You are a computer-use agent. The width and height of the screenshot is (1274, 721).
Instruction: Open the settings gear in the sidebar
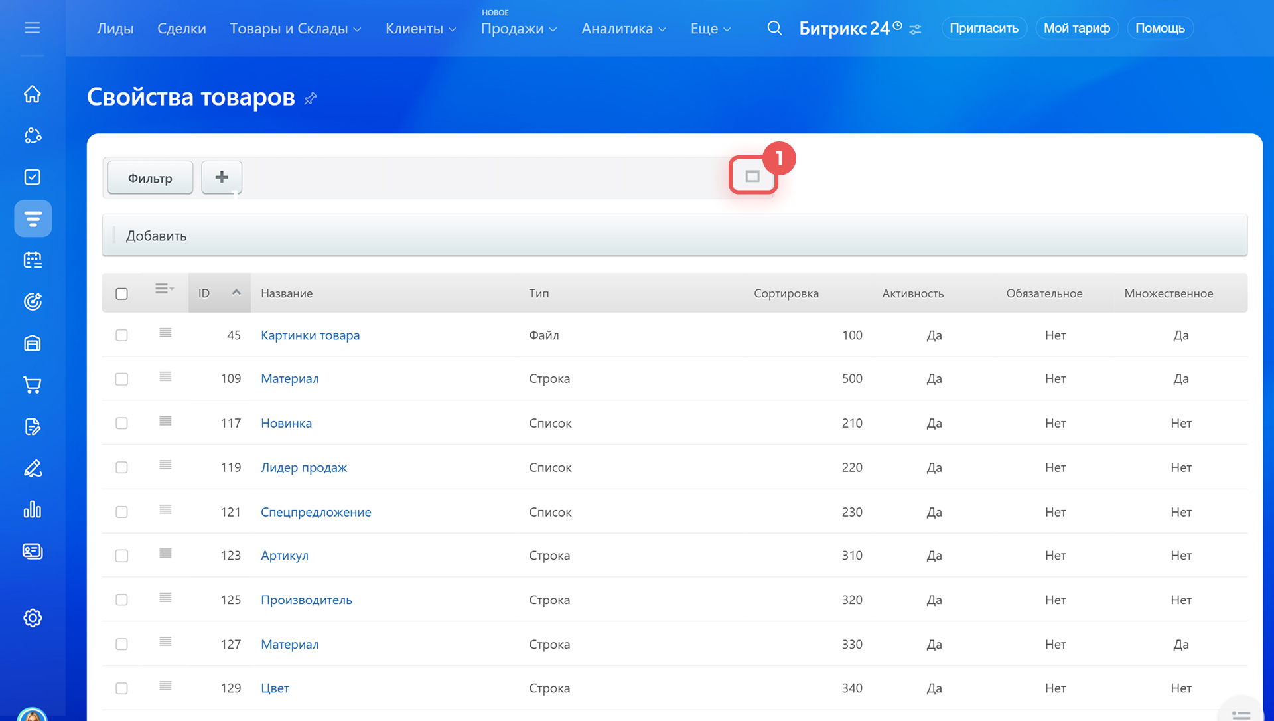coord(33,618)
